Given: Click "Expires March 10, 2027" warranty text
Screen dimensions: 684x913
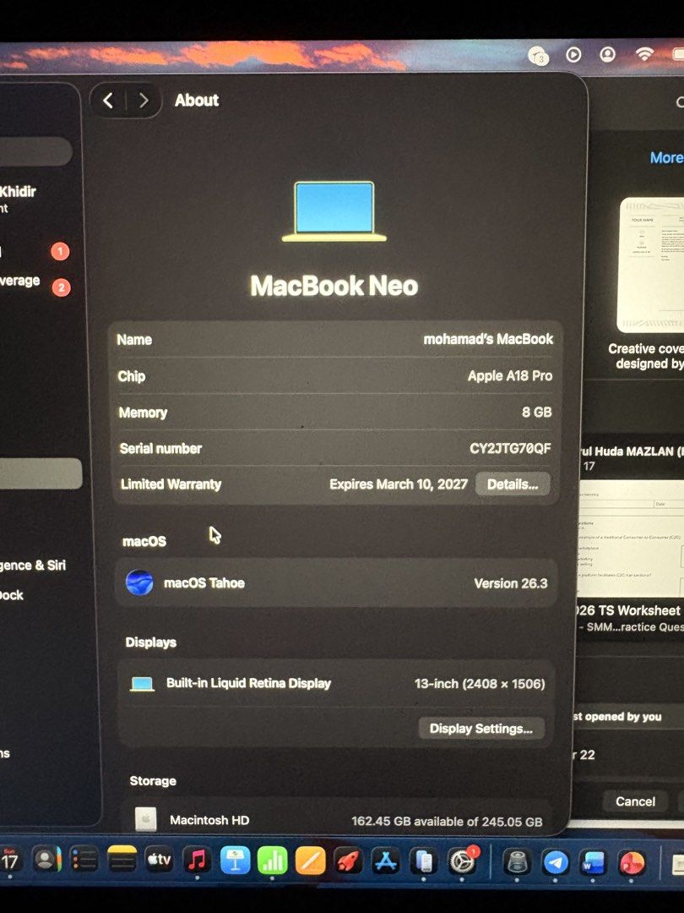Looking at the screenshot, I should coord(399,484).
